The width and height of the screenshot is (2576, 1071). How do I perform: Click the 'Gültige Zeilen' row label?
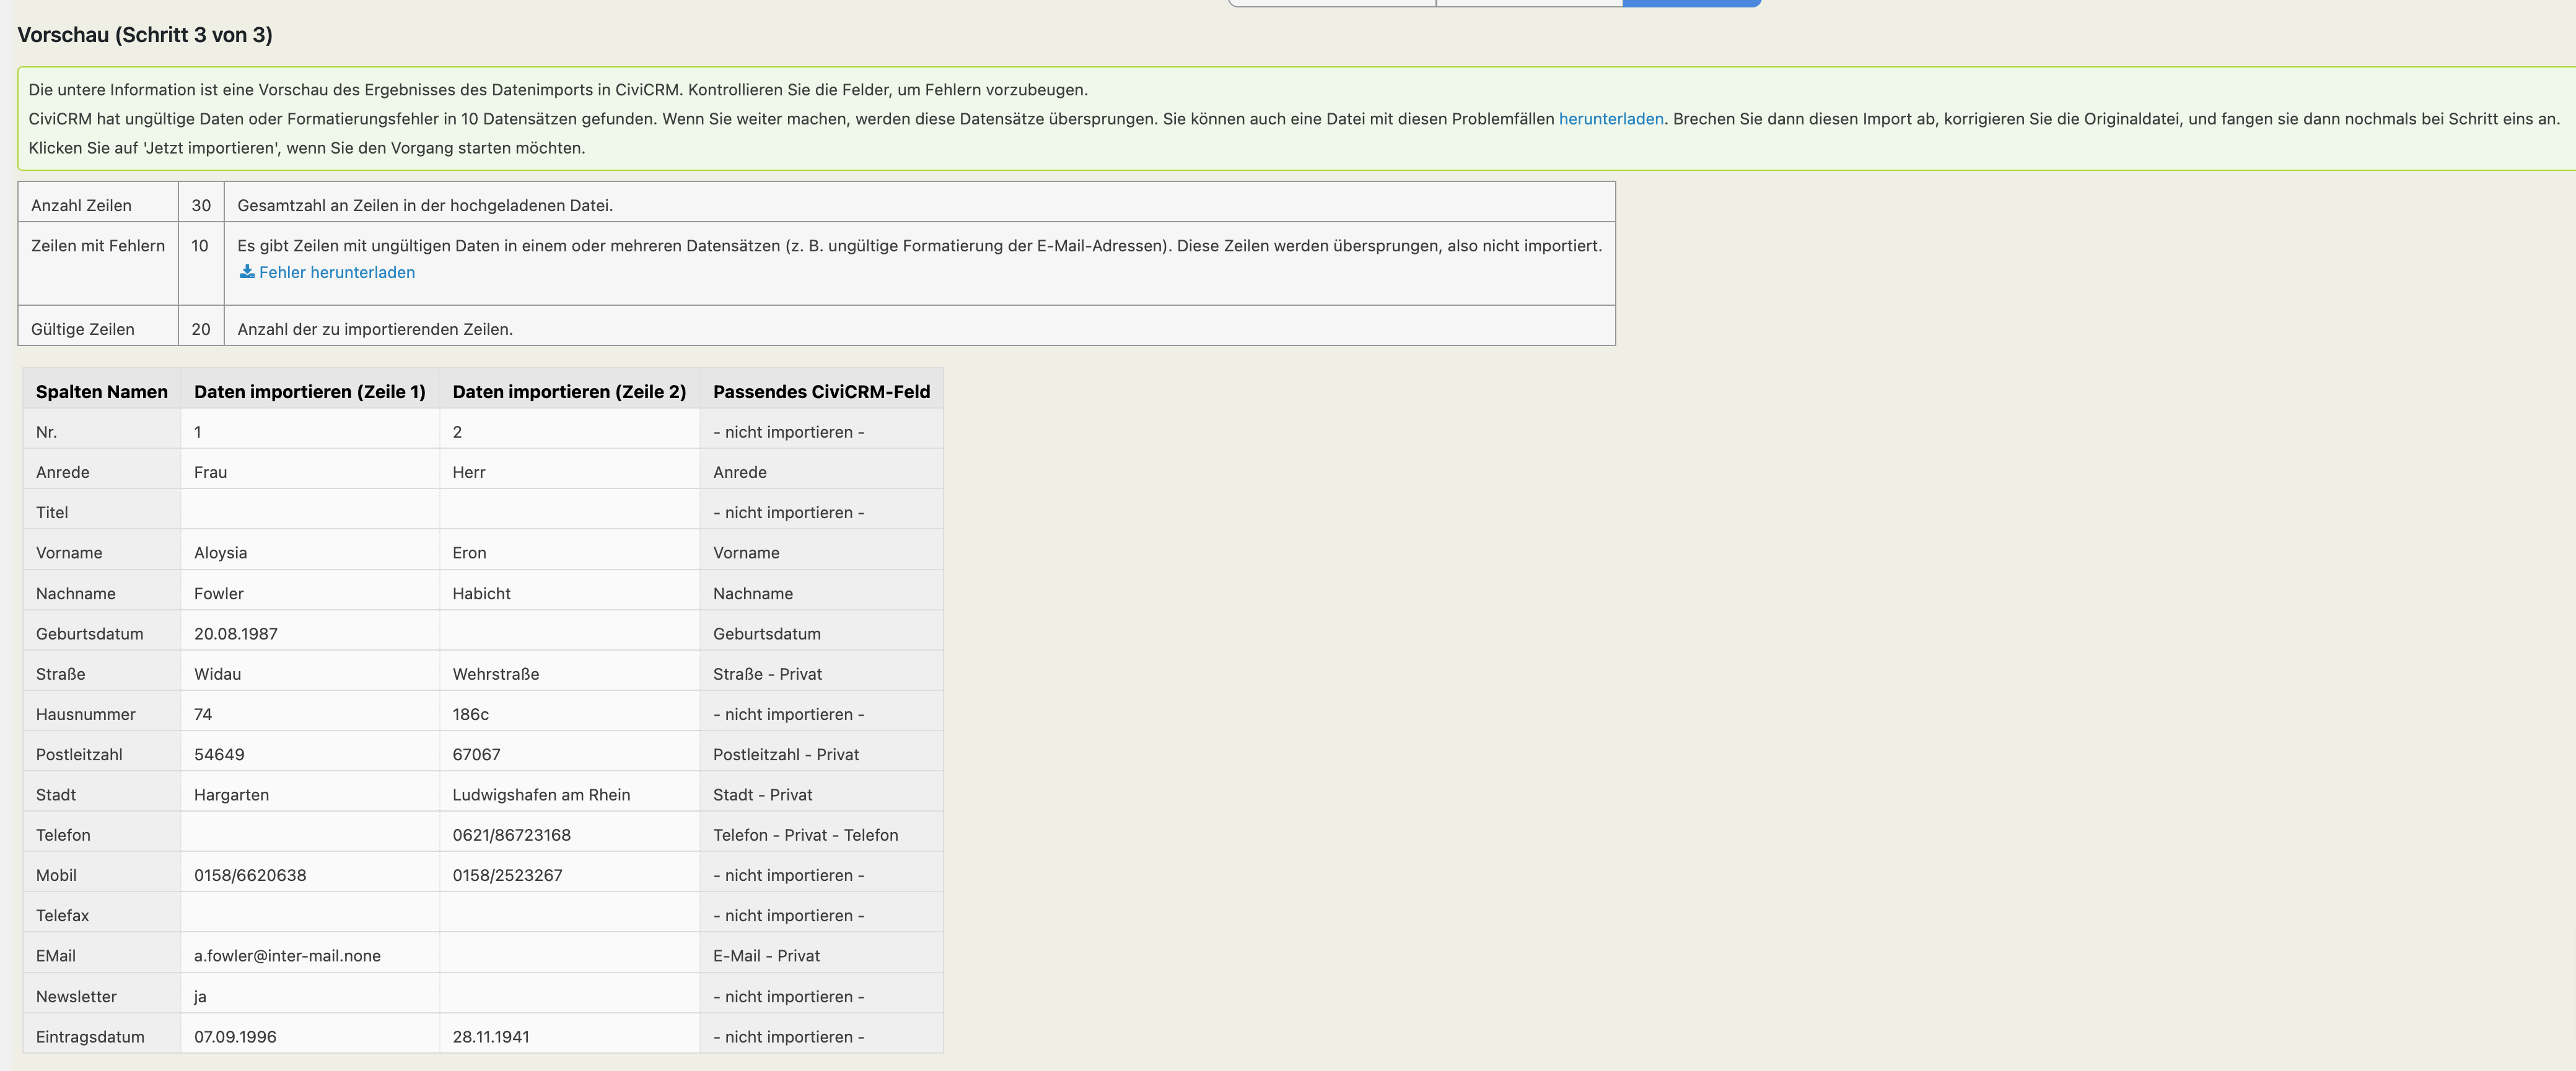(x=83, y=330)
